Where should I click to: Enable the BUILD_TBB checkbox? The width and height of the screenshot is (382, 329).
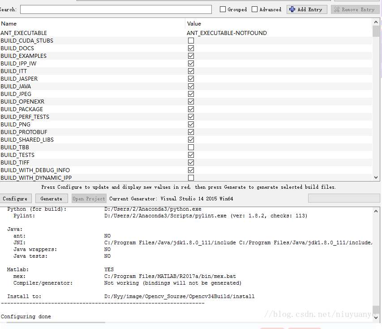tap(191, 147)
